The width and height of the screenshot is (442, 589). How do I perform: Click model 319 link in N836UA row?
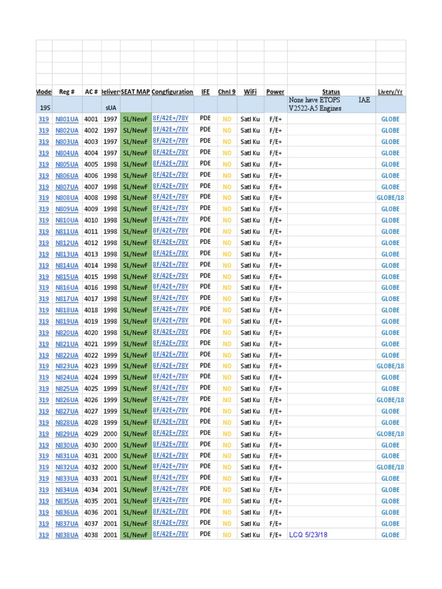(x=44, y=512)
